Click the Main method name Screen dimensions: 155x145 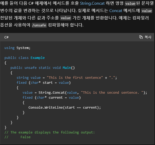tap(67, 68)
